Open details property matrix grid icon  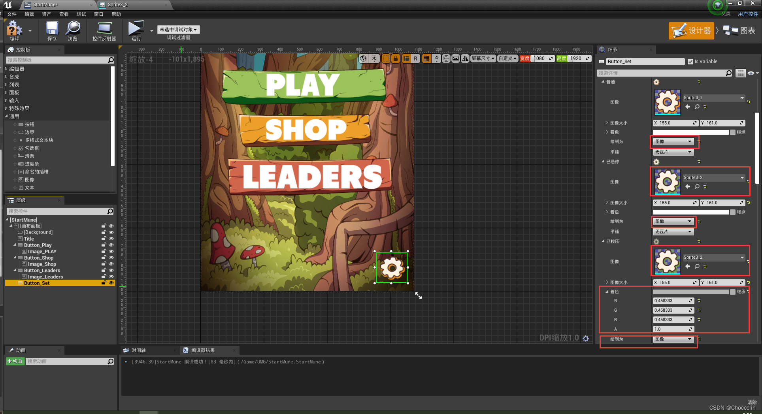tap(741, 73)
